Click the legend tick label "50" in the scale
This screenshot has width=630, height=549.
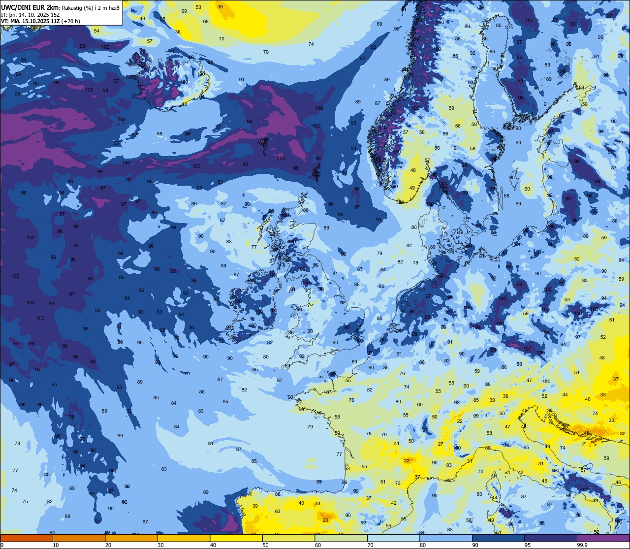(x=265, y=545)
